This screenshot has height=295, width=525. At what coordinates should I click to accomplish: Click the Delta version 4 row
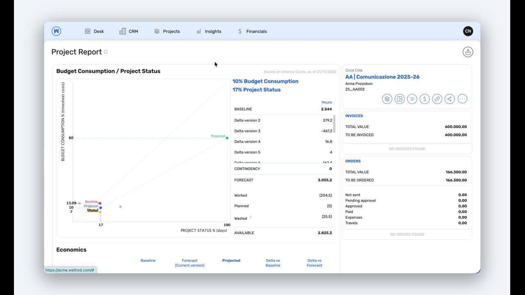283,142
